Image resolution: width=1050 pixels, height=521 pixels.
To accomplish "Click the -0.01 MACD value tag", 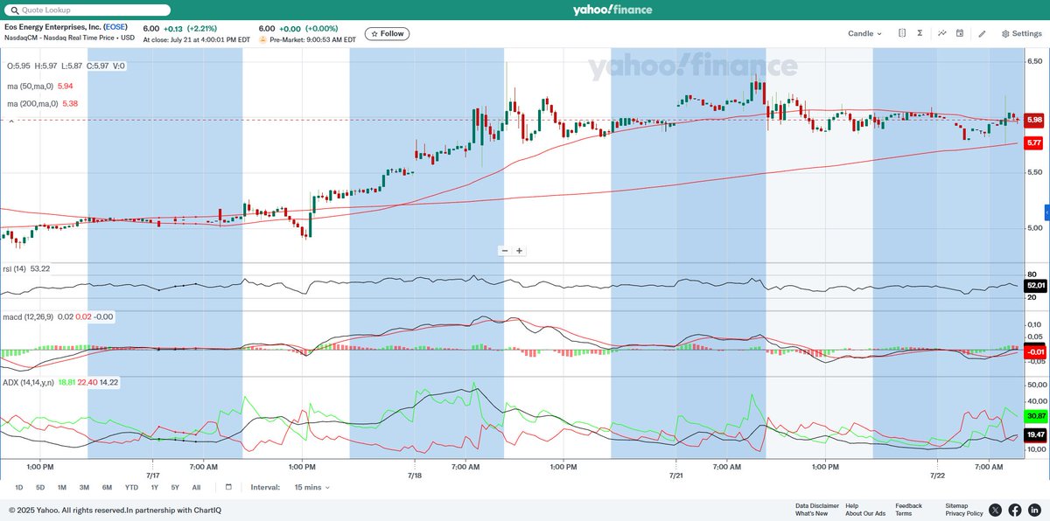I will 1035,351.
